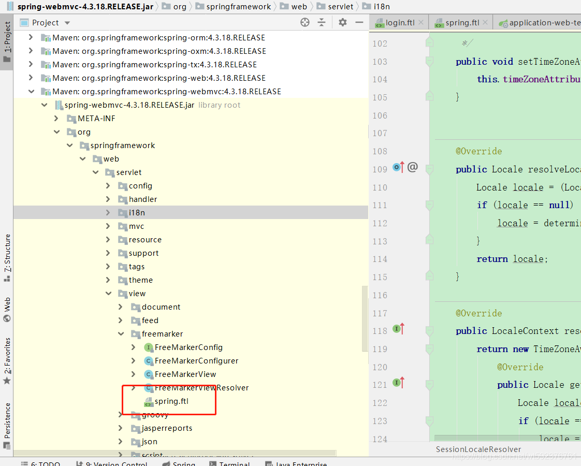Click the locate-in-project crosshair icon

click(x=305, y=23)
